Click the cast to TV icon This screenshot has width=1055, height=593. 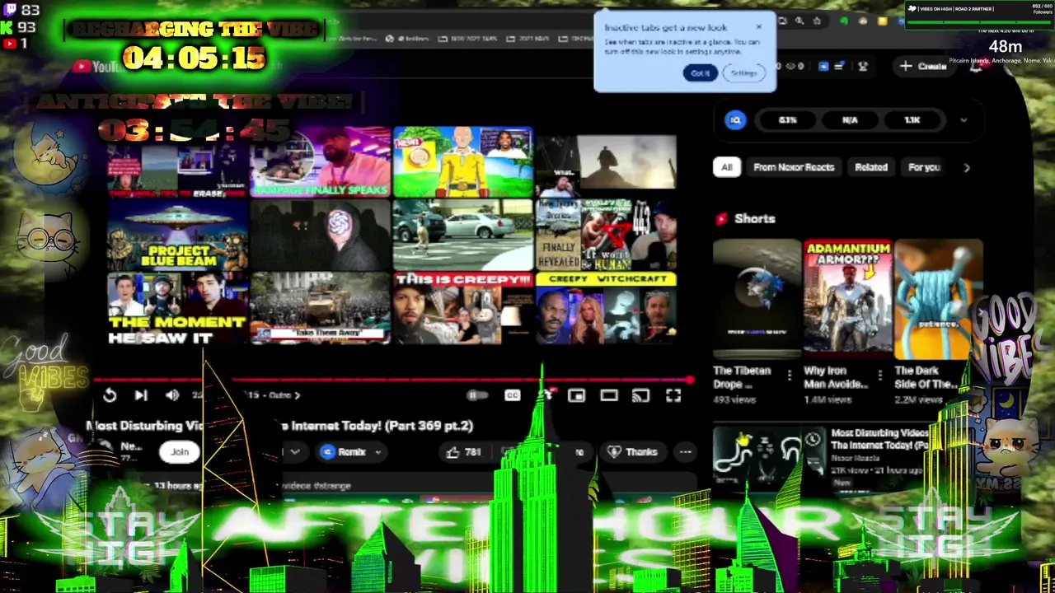click(640, 396)
